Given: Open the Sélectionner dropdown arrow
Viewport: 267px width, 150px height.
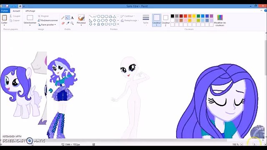Looking at the screenshot, I should coord(30,25).
